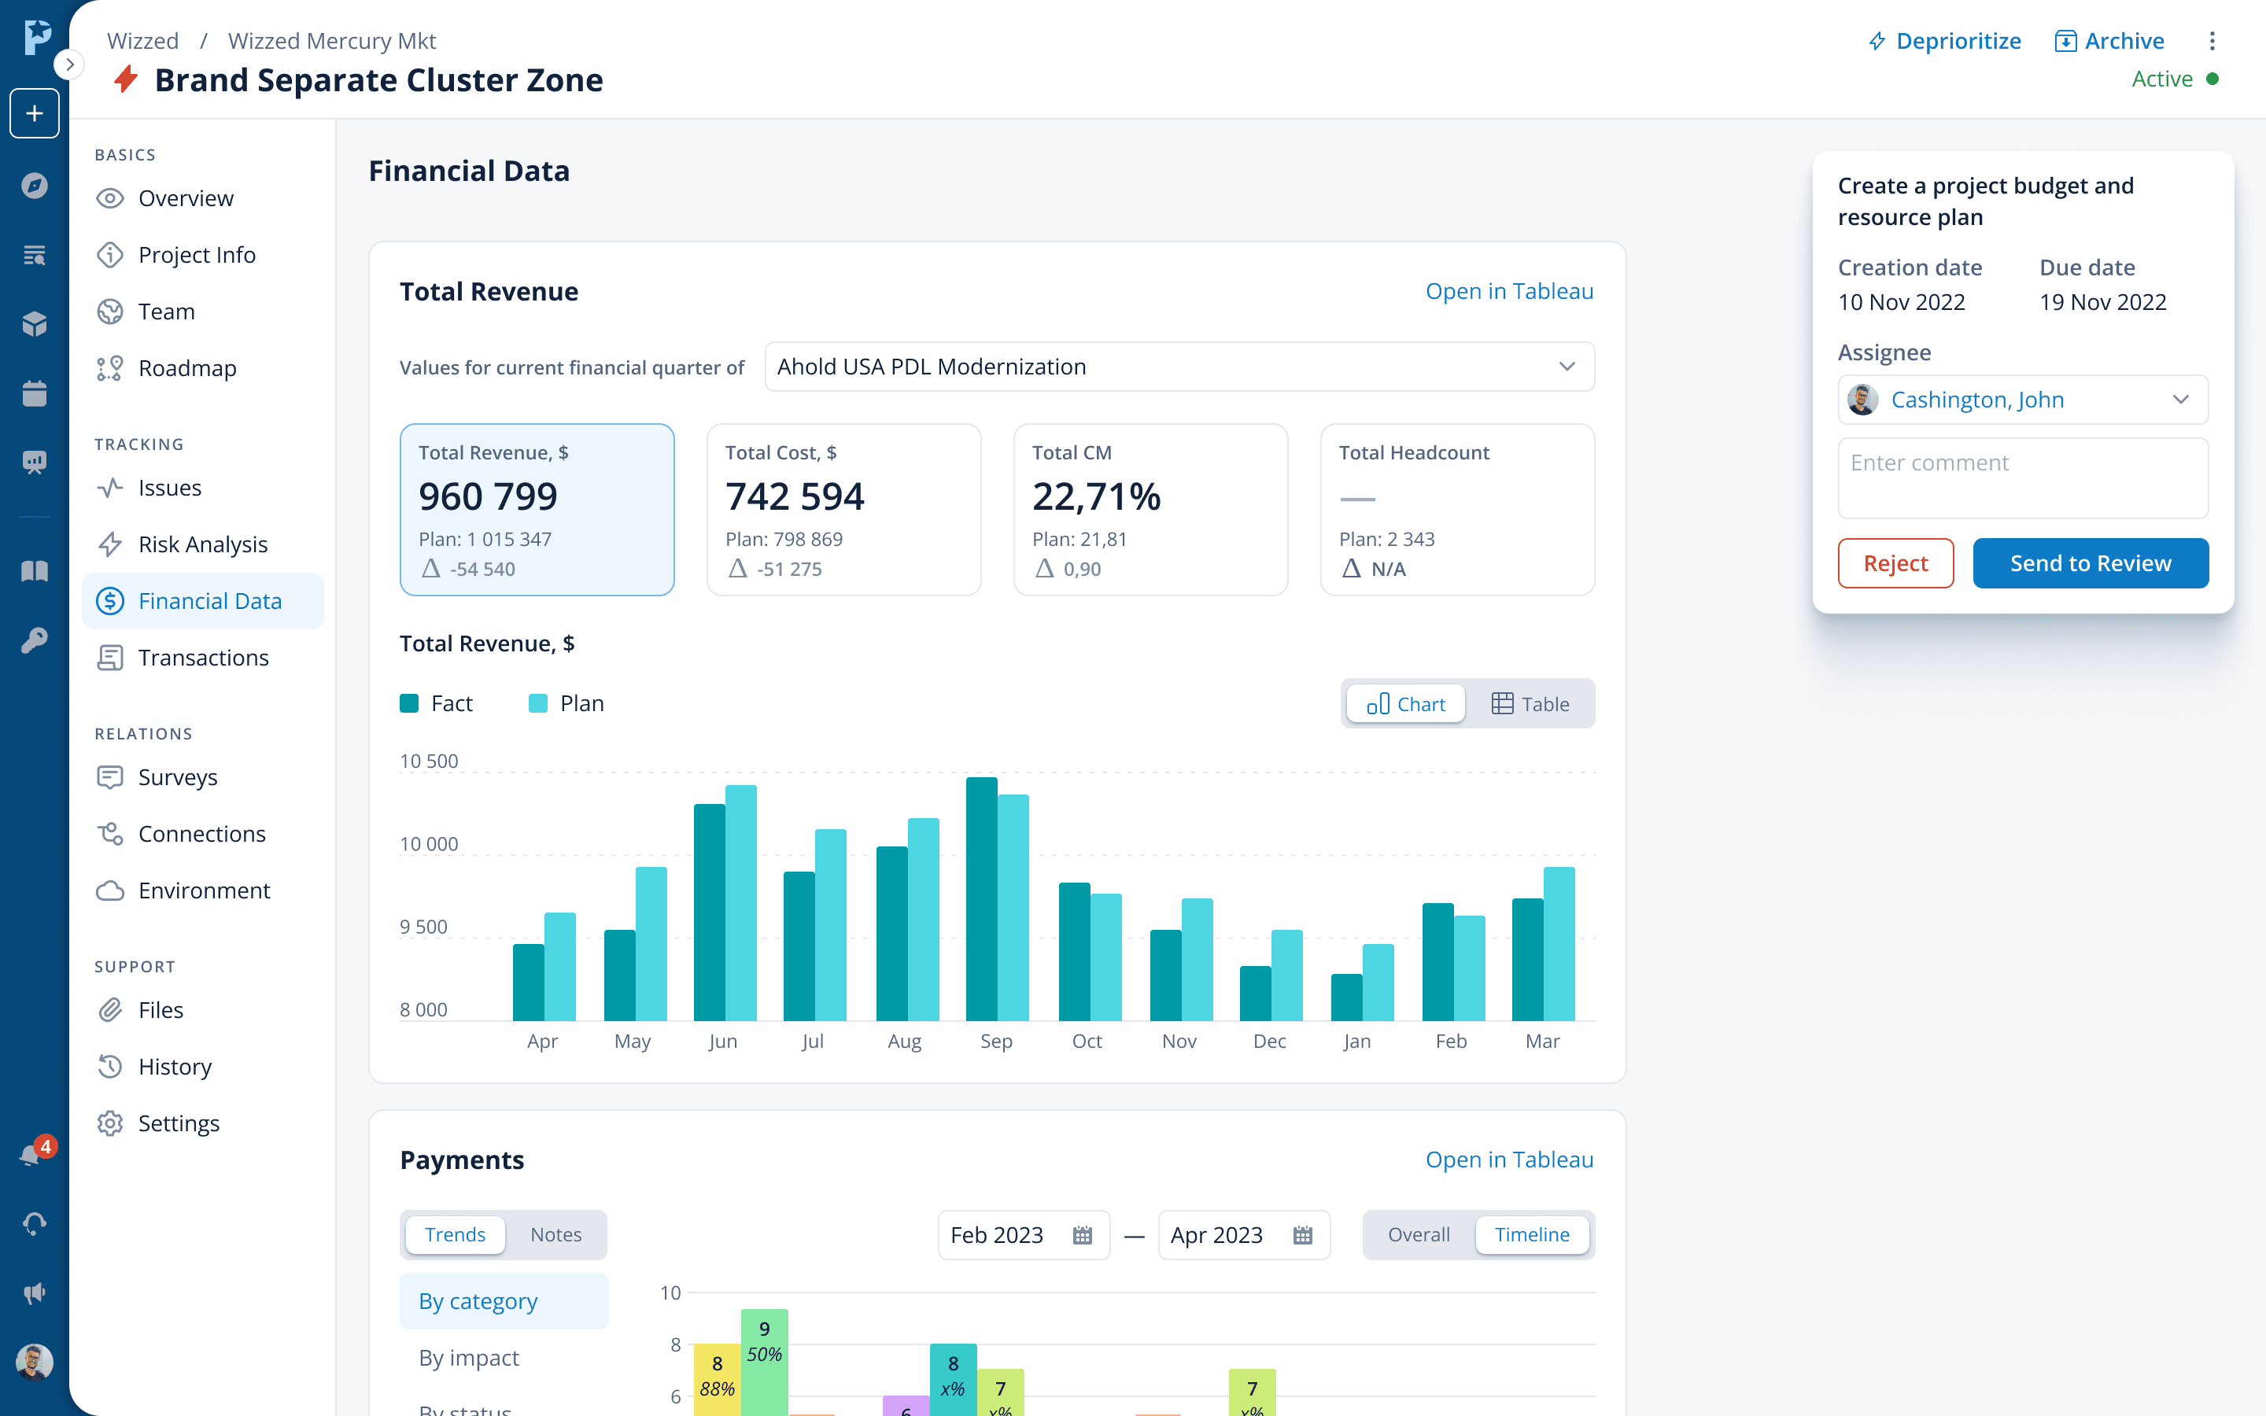
Task: Click the Enter comment text field
Action: tap(2023, 478)
